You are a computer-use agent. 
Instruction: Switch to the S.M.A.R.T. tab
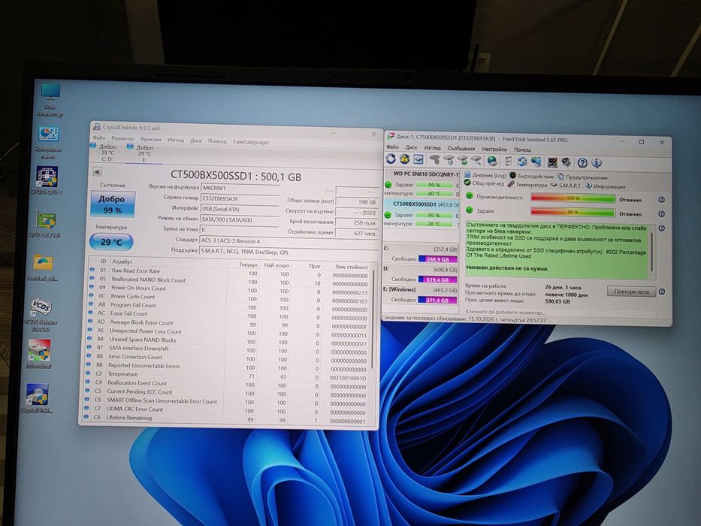pyautogui.click(x=566, y=185)
